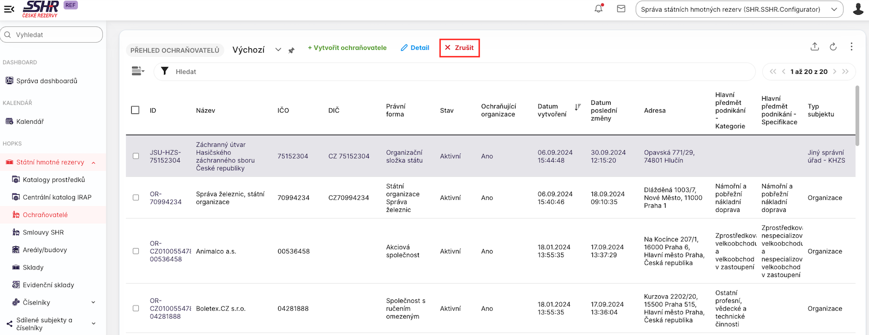Refresh the ochraňovatelé table
The height and width of the screenshot is (335, 869).
tap(833, 47)
